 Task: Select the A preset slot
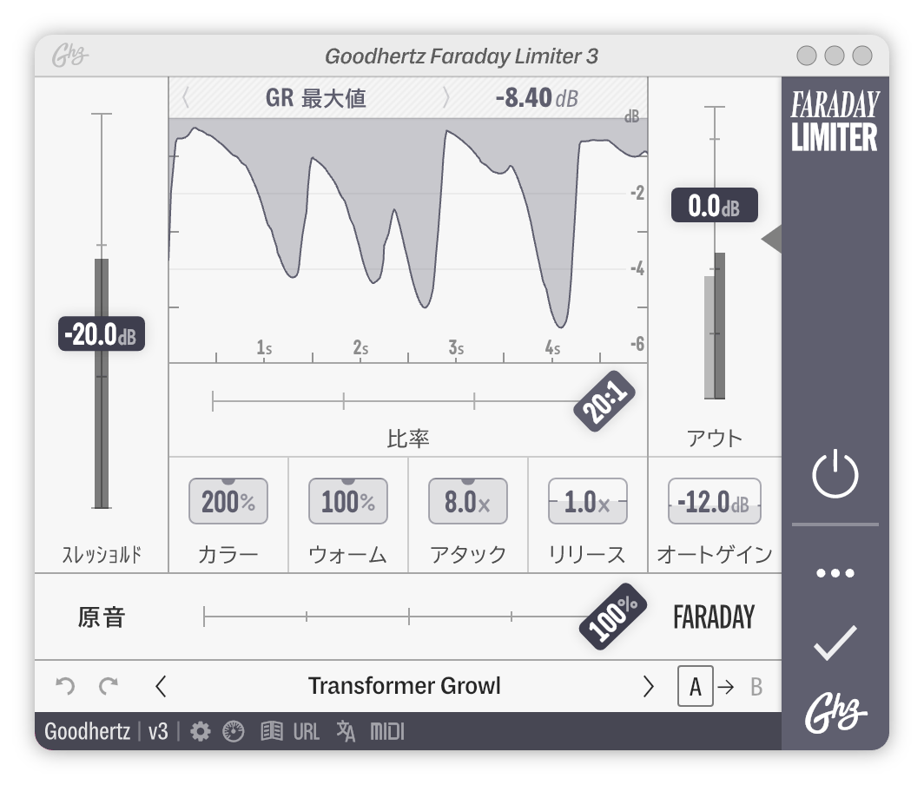[x=696, y=686]
